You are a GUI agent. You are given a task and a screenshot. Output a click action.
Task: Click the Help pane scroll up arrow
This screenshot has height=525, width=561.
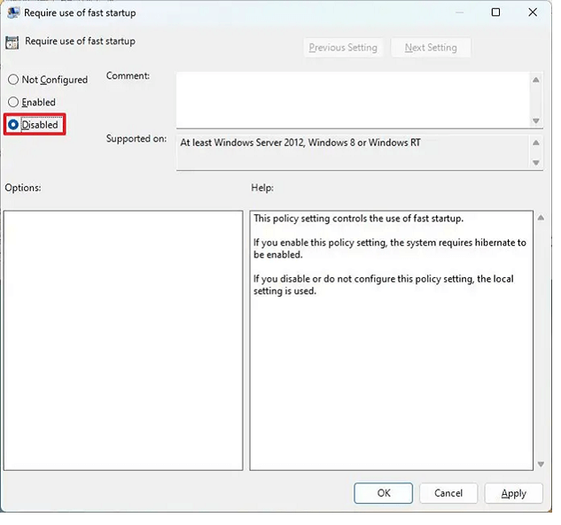pyautogui.click(x=541, y=218)
